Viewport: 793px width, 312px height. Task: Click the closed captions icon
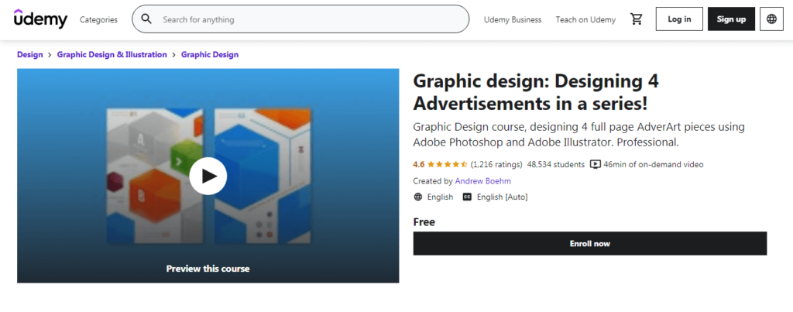pyautogui.click(x=467, y=197)
